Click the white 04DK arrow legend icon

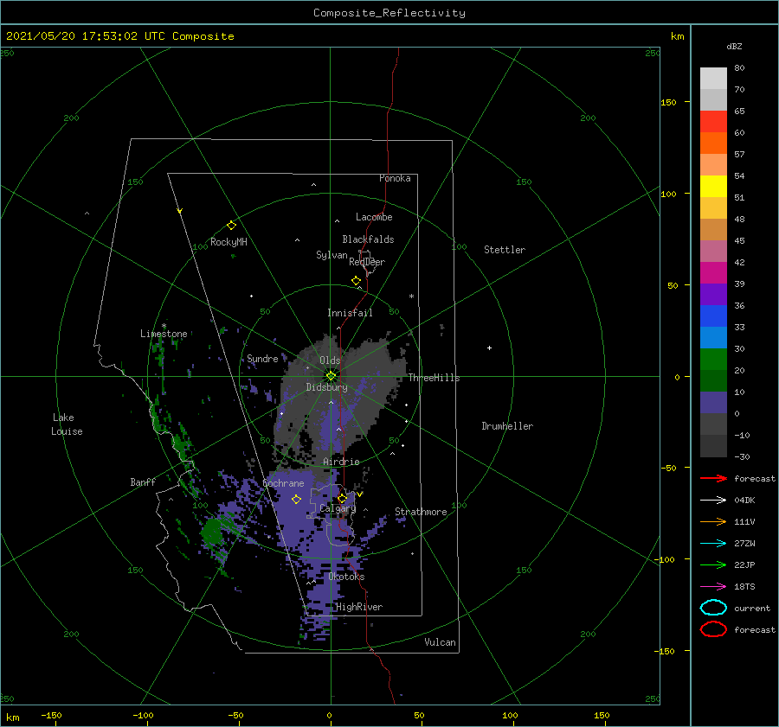713,500
